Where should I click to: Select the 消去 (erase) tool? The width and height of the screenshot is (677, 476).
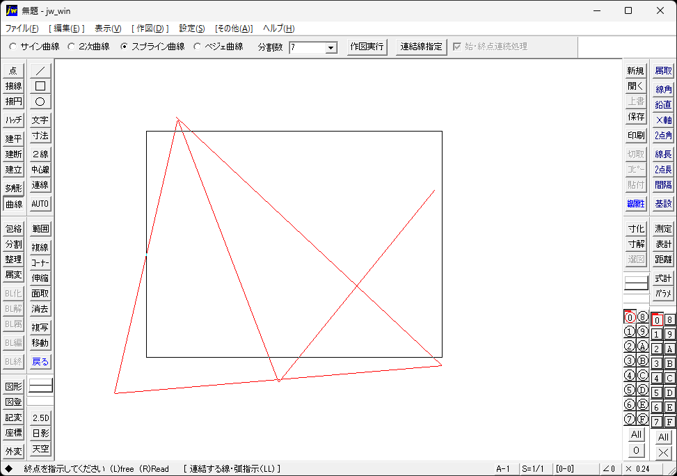(x=40, y=308)
